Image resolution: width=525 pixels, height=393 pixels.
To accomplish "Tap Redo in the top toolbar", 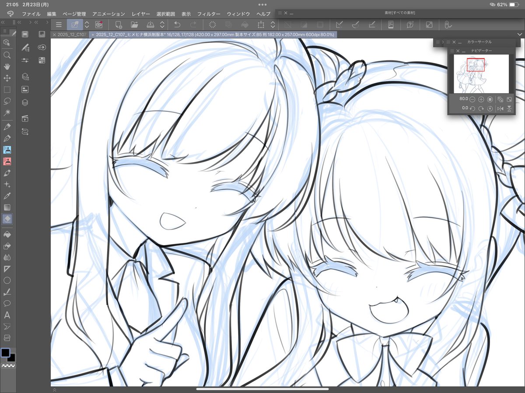I will tap(193, 24).
